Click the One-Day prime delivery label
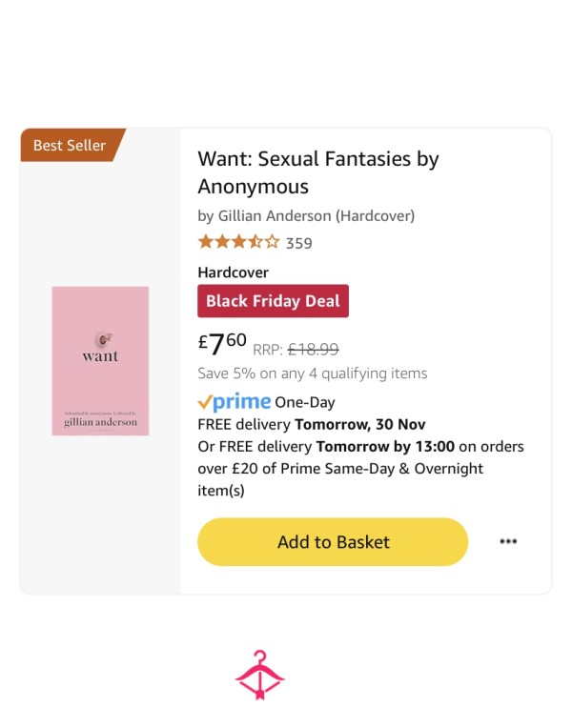Image resolution: width=572 pixels, height=727 pixels. (x=304, y=402)
